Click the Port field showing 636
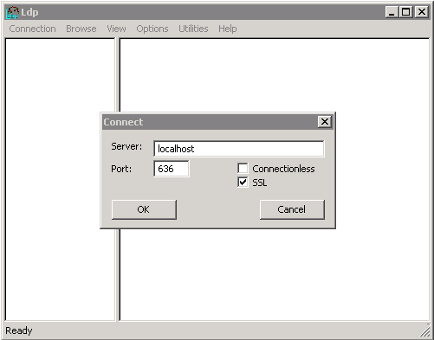 tap(172, 169)
